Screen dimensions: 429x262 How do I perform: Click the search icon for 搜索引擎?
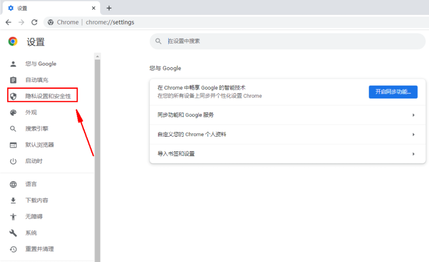tap(13, 129)
